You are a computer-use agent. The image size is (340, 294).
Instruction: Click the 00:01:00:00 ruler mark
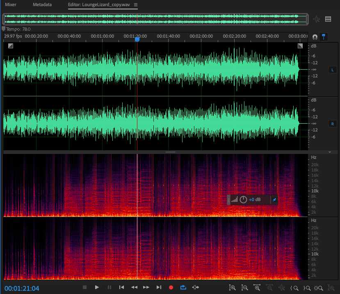[103, 36]
